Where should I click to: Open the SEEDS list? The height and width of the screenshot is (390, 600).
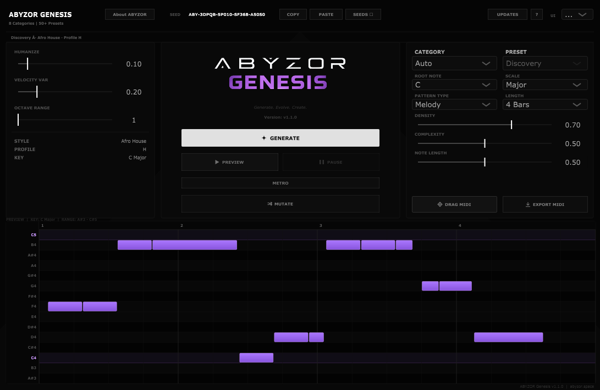[x=363, y=14]
